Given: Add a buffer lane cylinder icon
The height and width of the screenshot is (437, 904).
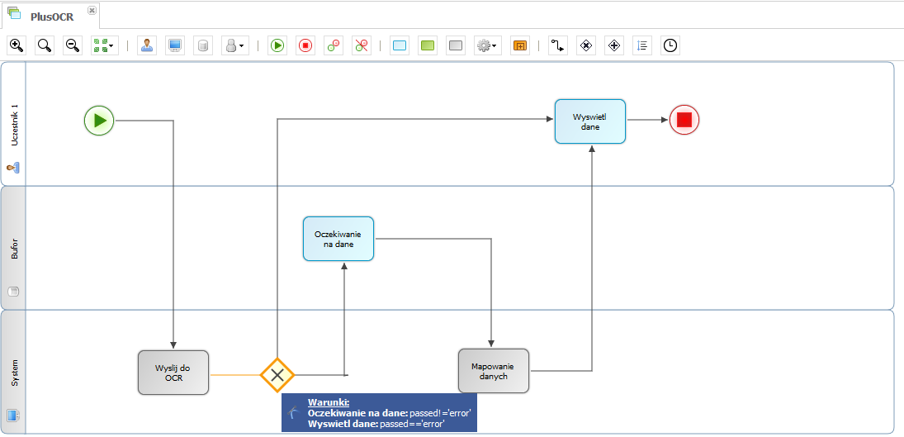Looking at the screenshot, I should (203, 45).
